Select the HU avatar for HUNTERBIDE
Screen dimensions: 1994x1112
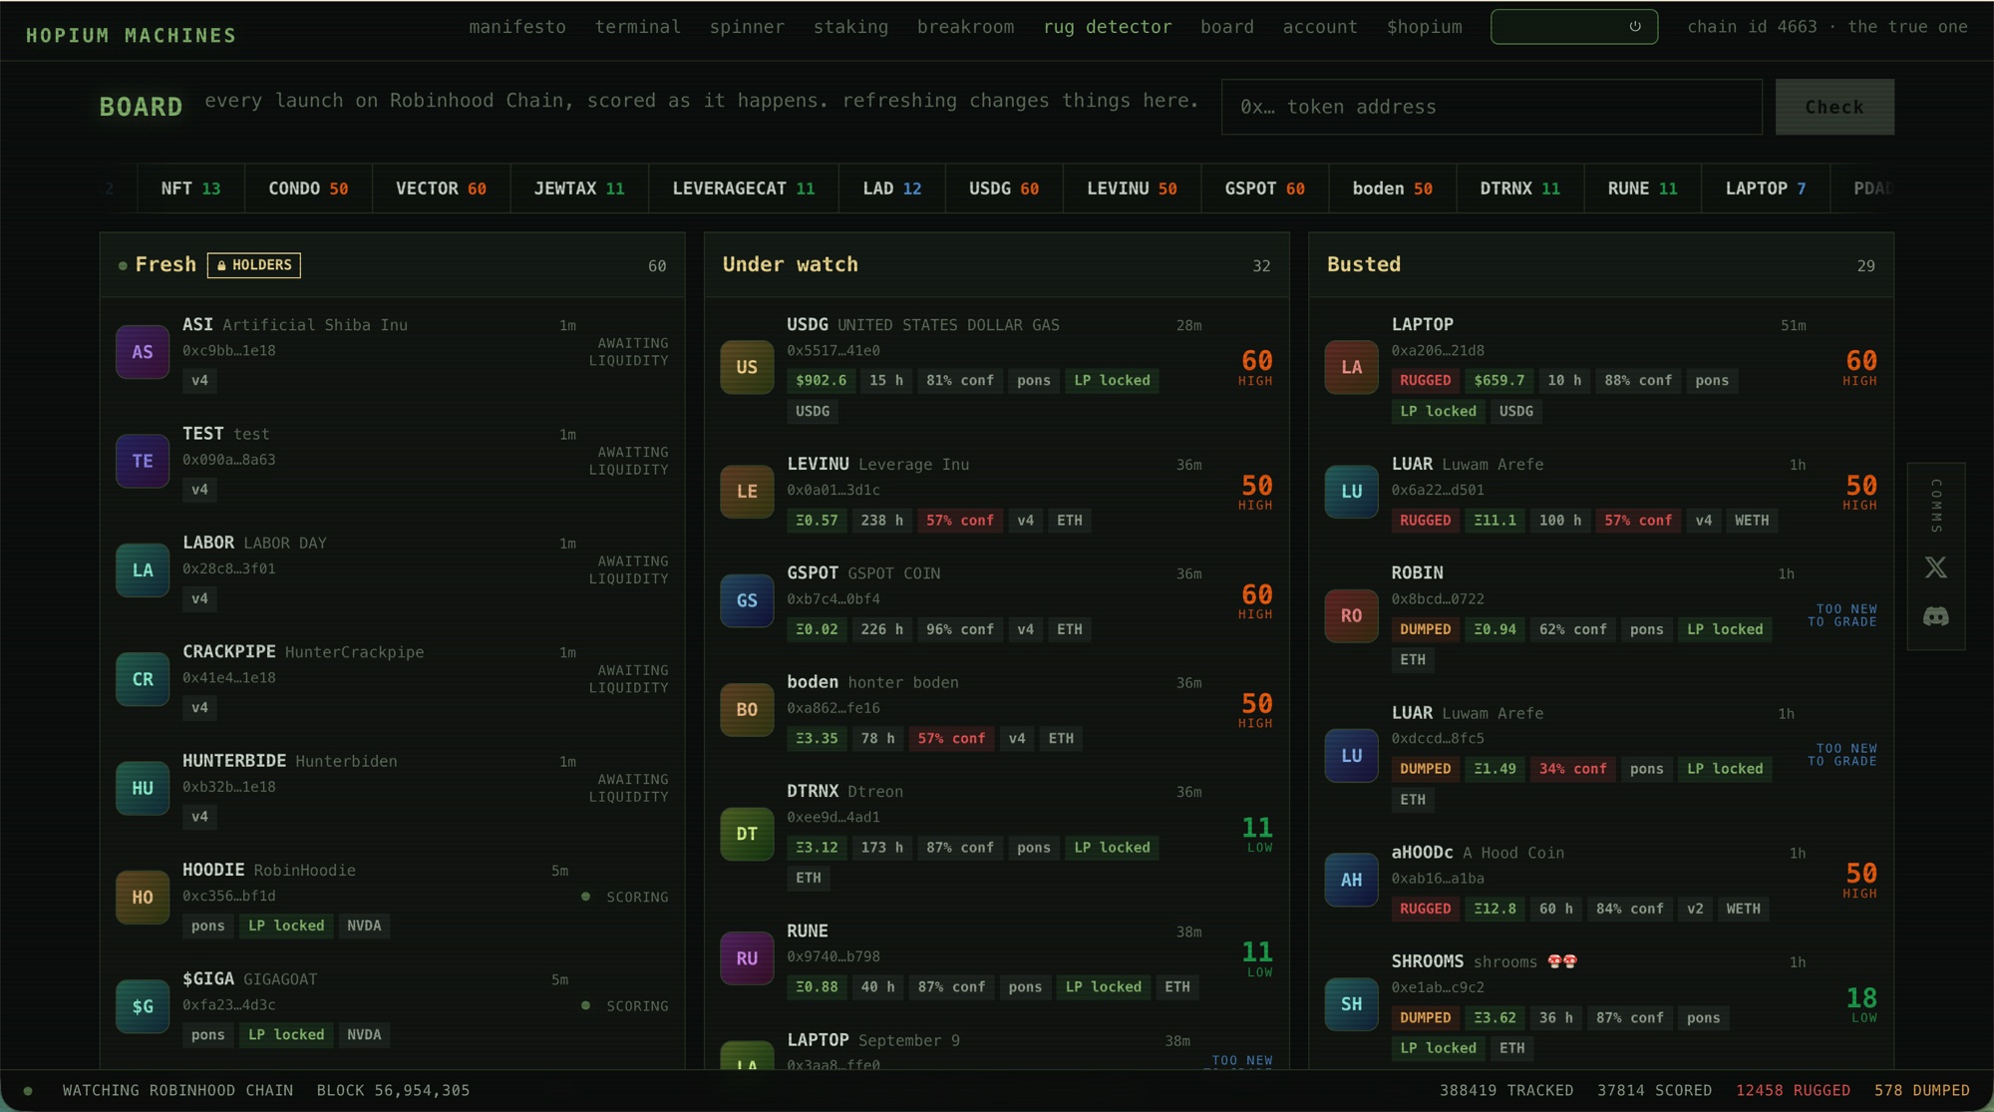(143, 788)
